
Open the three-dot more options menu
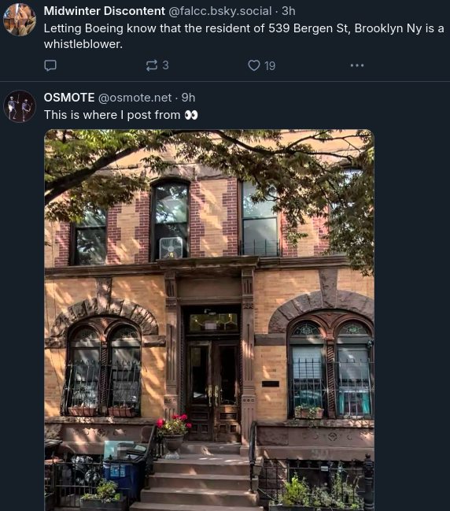point(357,65)
